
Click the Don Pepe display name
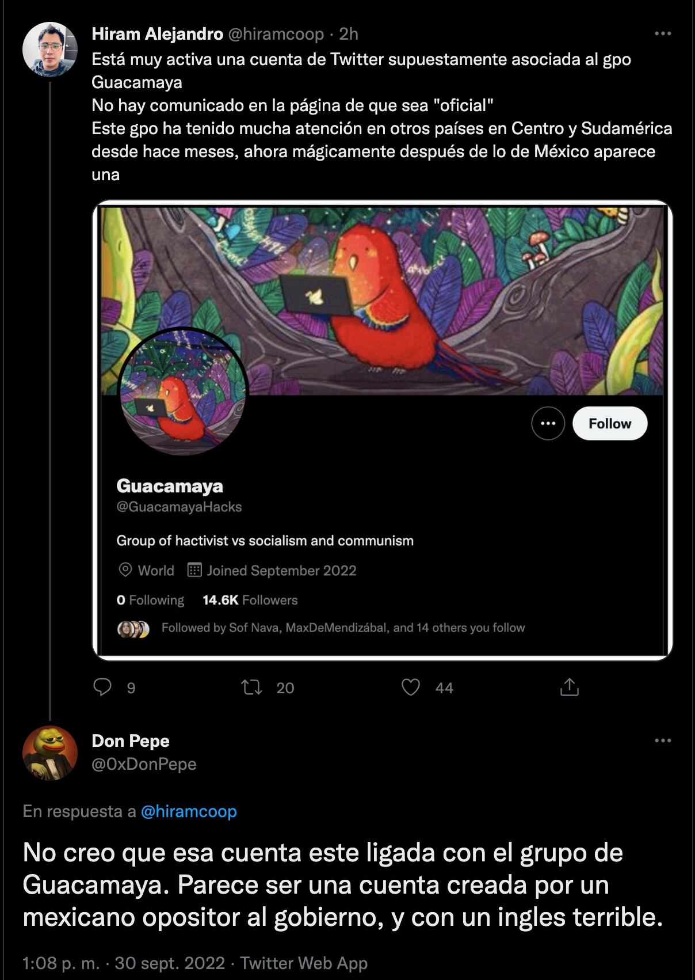click(131, 741)
